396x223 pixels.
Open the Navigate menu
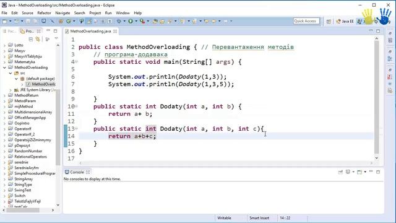62,13
